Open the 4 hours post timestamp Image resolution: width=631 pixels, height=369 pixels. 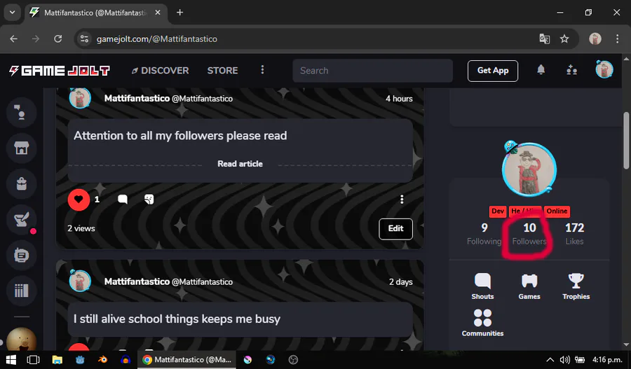[x=399, y=99]
